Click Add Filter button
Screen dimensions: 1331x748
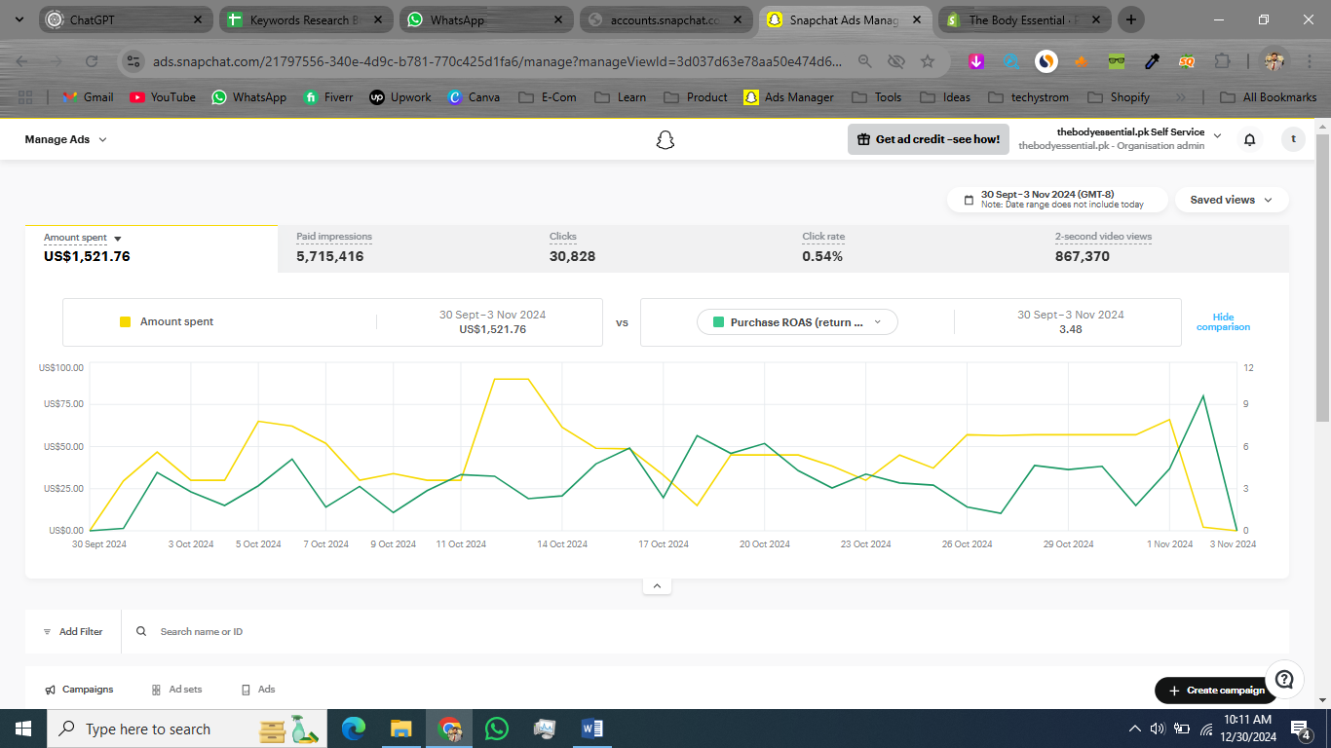point(73,631)
